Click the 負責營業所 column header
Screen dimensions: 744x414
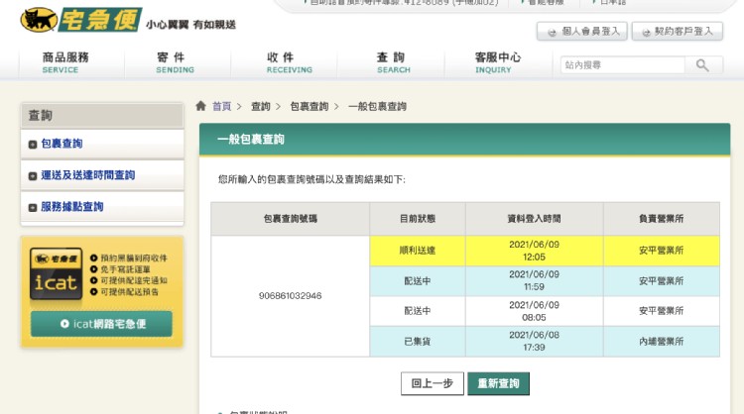pos(662,219)
